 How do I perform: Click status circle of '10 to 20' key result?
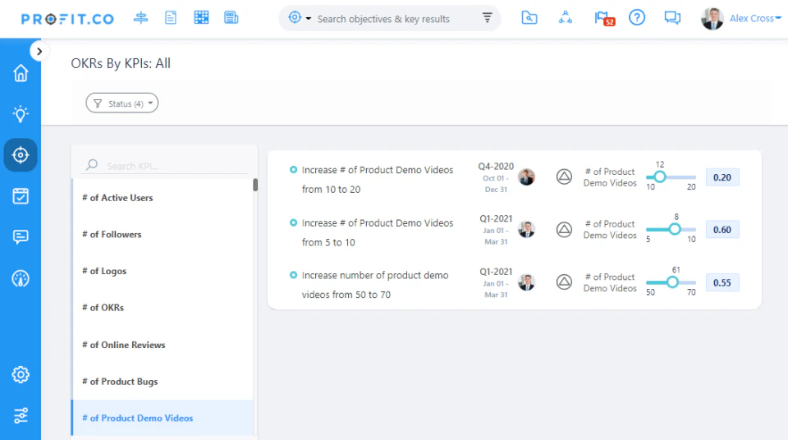pyautogui.click(x=294, y=170)
